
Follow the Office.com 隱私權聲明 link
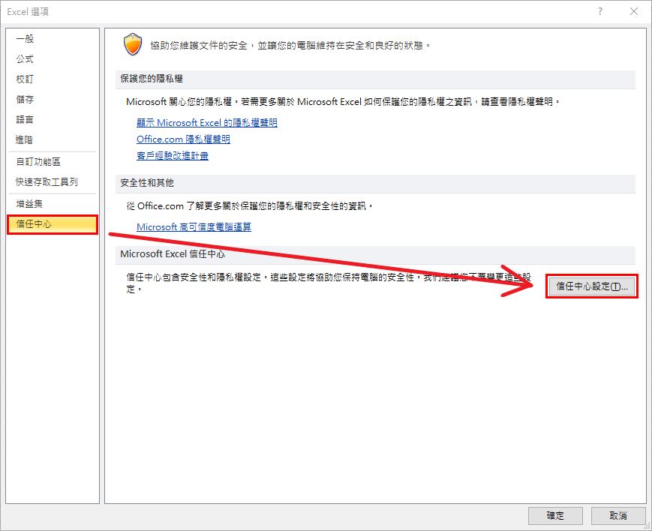pyautogui.click(x=183, y=139)
